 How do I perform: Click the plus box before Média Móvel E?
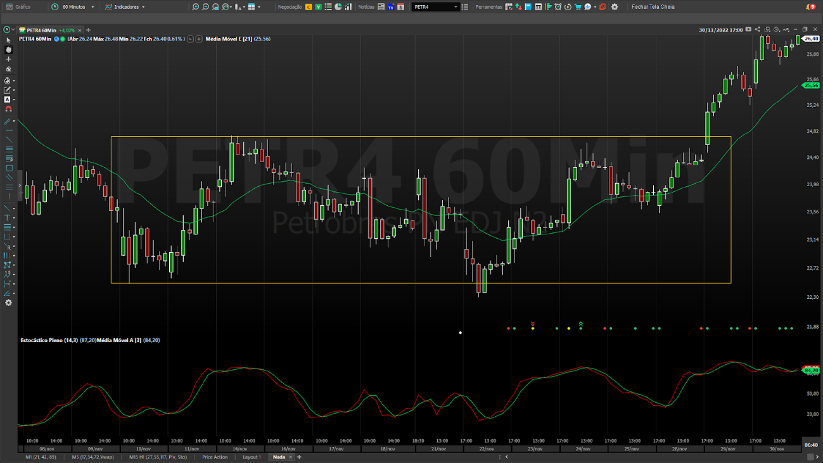pyautogui.click(x=199, y=39)
